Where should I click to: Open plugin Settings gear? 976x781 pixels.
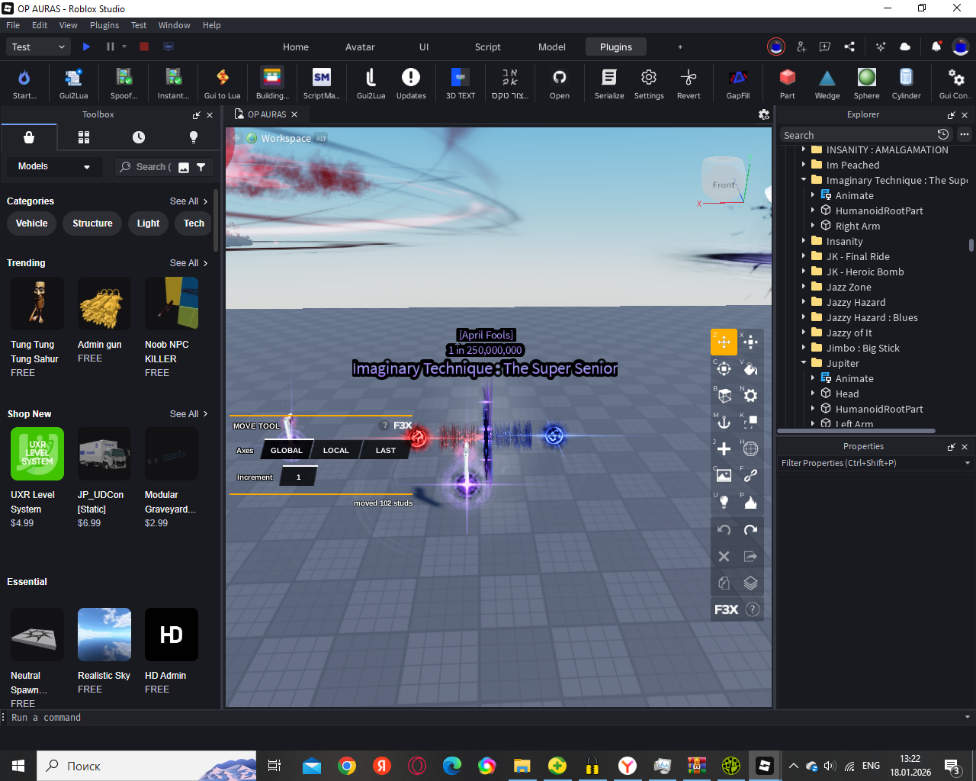(x=649, y=82)
